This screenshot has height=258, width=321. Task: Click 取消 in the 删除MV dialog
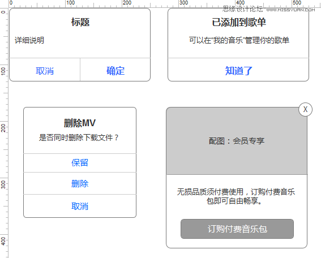tap(80, 206)
